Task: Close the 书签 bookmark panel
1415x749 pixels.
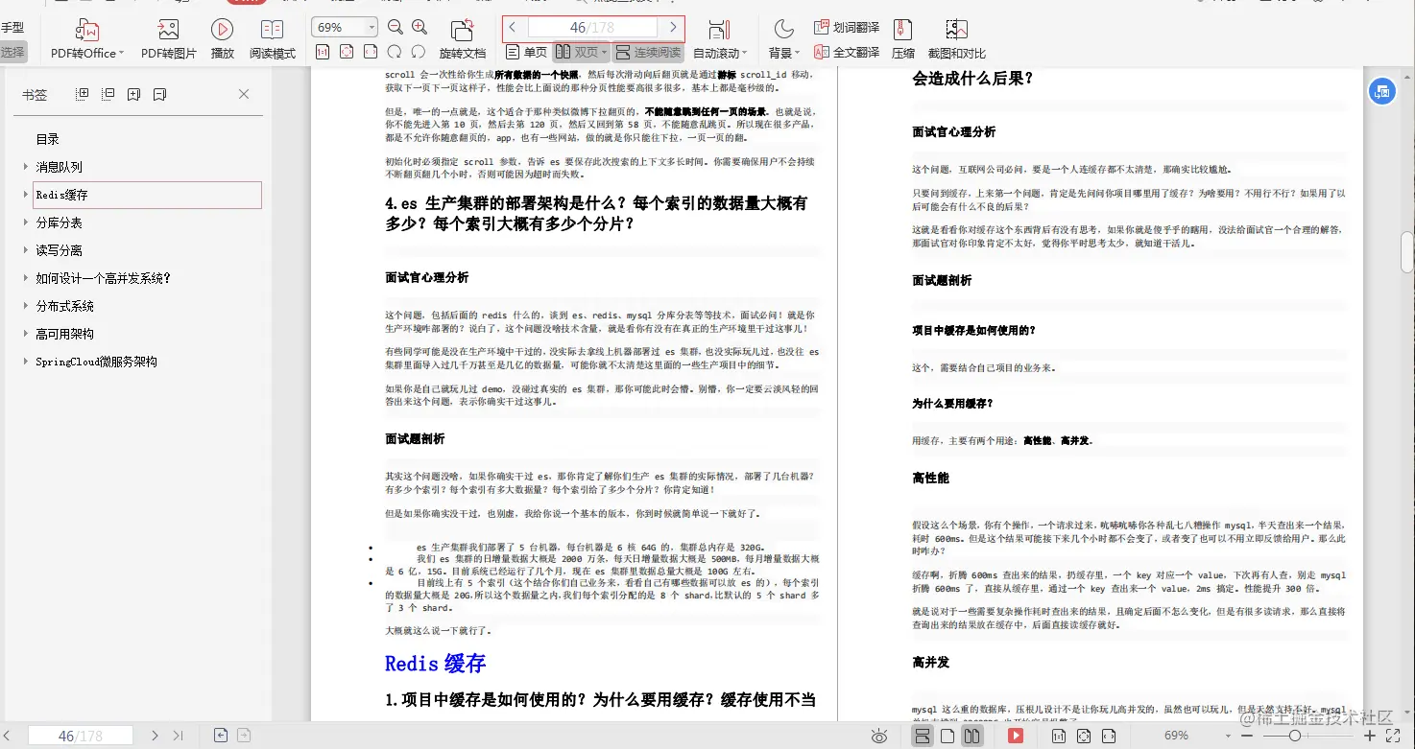Action: [x=244, y=94]
